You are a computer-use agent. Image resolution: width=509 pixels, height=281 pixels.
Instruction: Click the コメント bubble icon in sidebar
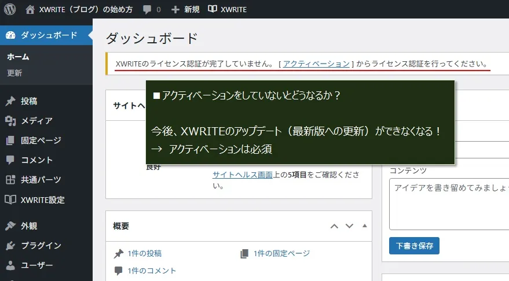click(10, 160)
